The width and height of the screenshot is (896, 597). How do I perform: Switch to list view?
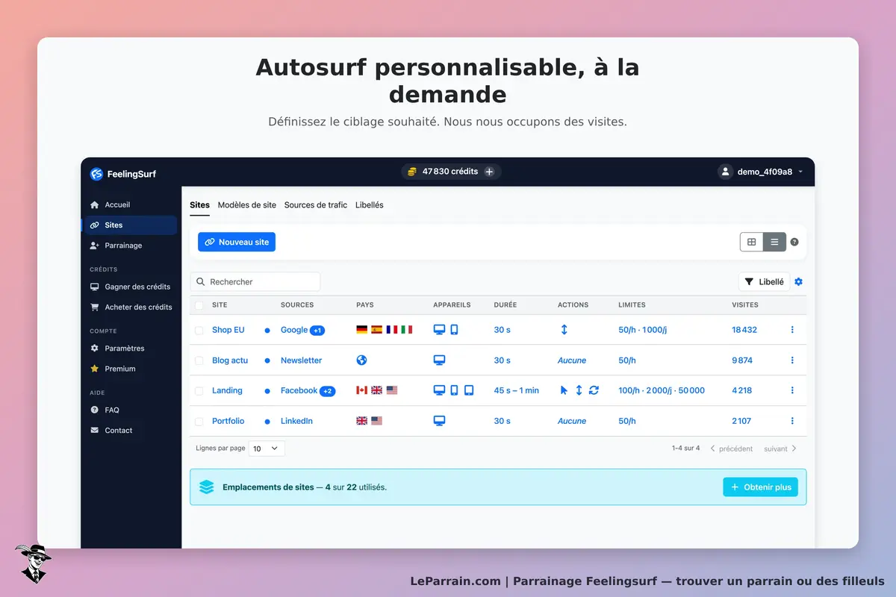(774, 242)
